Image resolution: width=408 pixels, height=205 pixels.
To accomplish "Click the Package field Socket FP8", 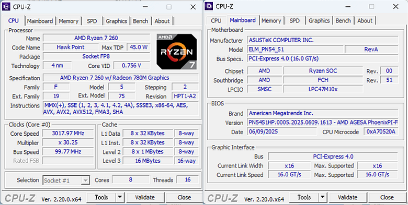I will (x=96, y=56).
